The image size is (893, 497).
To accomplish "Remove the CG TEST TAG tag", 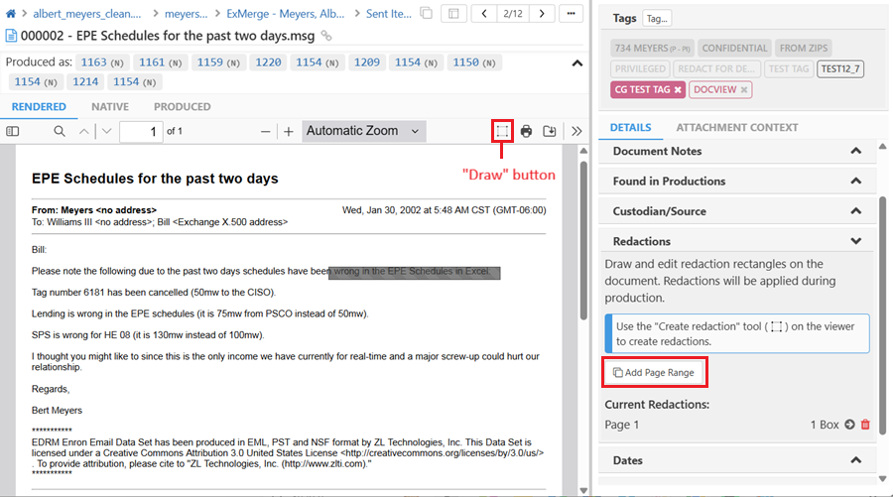I will coord(678,90).
